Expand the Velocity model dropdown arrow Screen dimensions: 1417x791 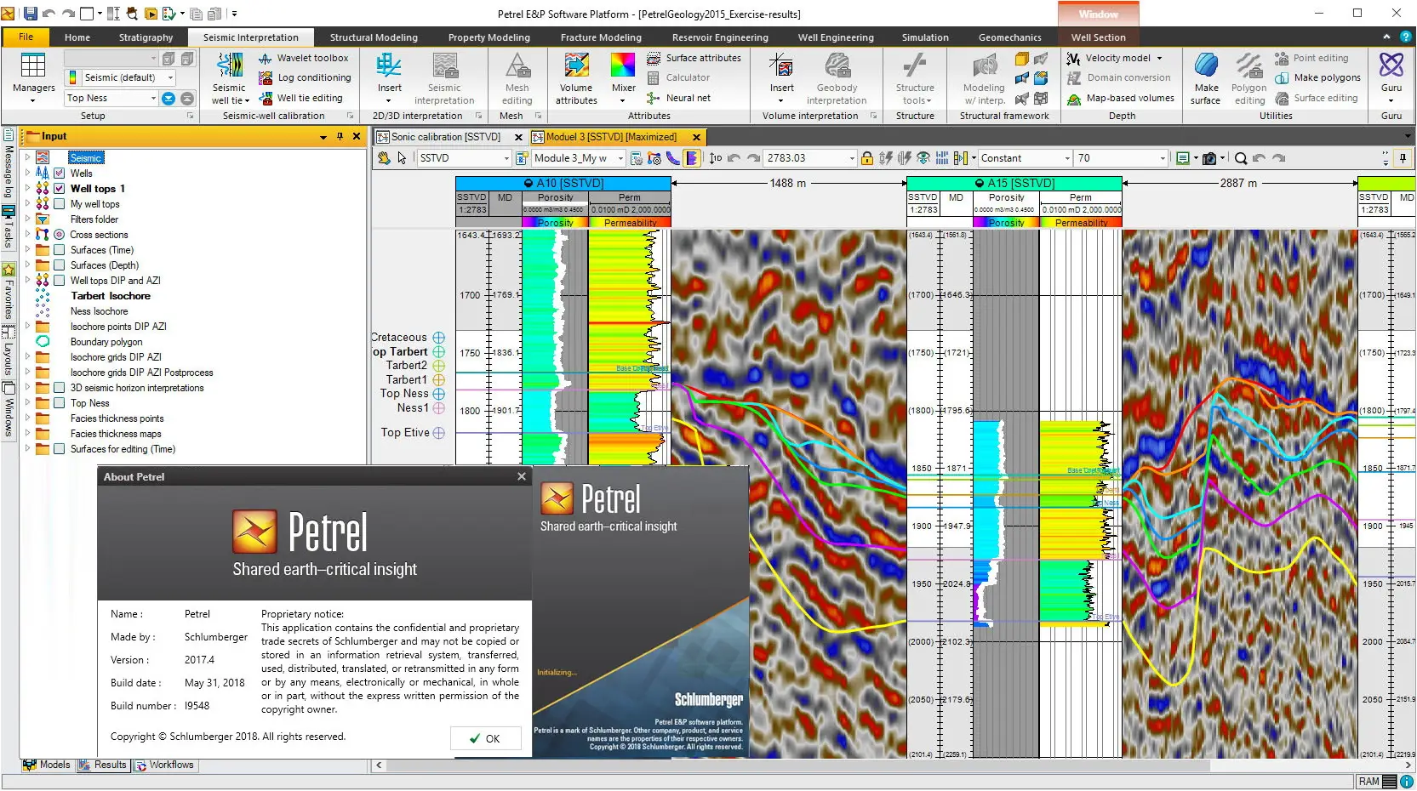coord(1159,59)
